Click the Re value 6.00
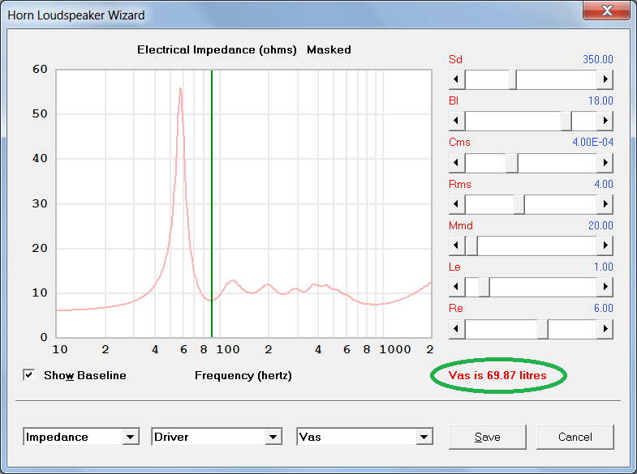Viewport: 637px width, 474px height. (x=603, y=308)
